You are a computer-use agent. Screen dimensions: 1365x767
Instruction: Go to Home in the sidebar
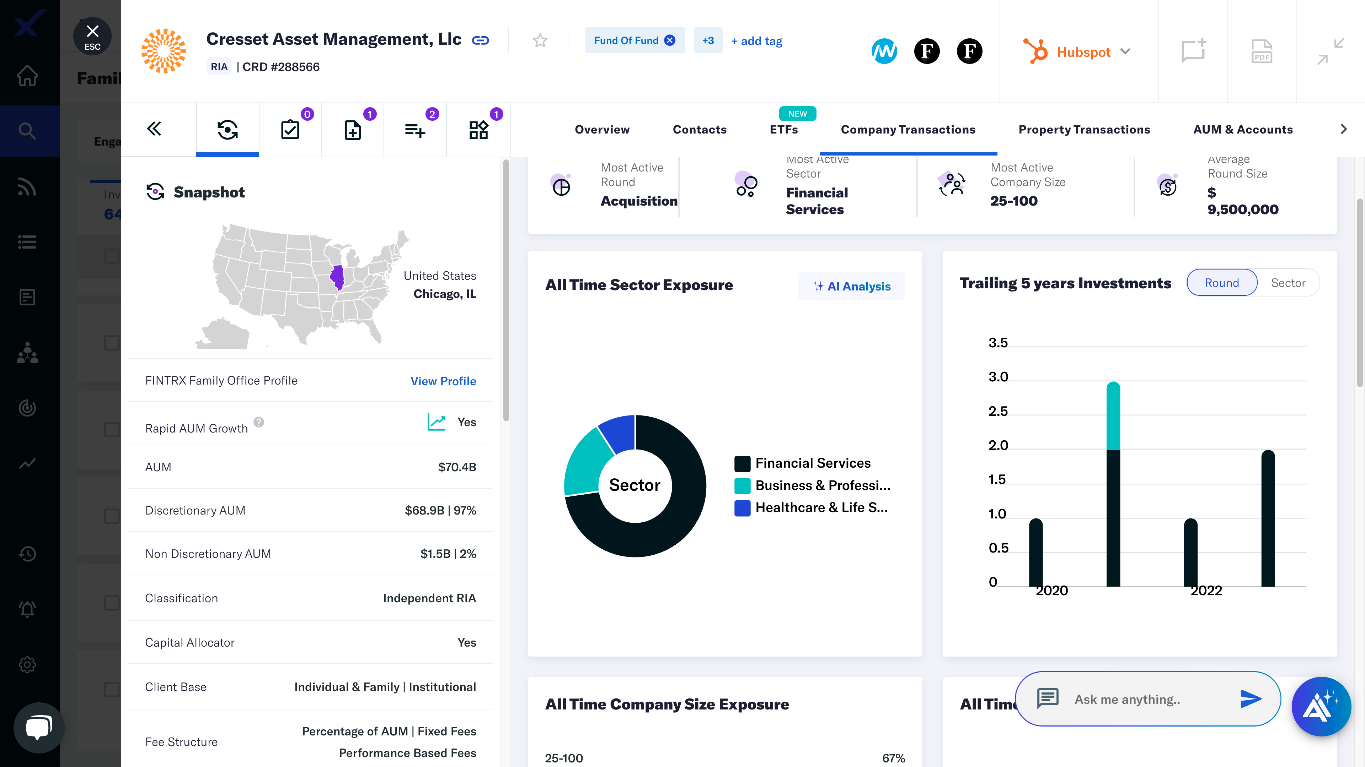point(27,75)
